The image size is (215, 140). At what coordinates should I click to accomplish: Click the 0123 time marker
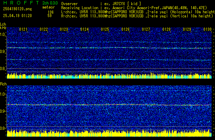64,29
